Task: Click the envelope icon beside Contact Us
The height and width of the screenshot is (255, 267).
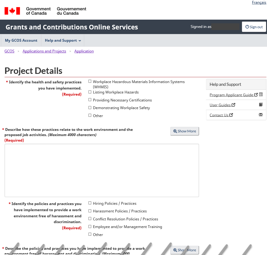Action: tap(261, 115)
